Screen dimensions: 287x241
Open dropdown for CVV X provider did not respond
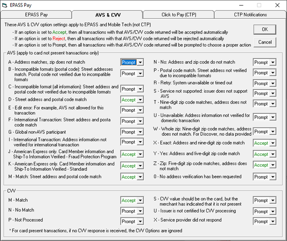[273, 221]
